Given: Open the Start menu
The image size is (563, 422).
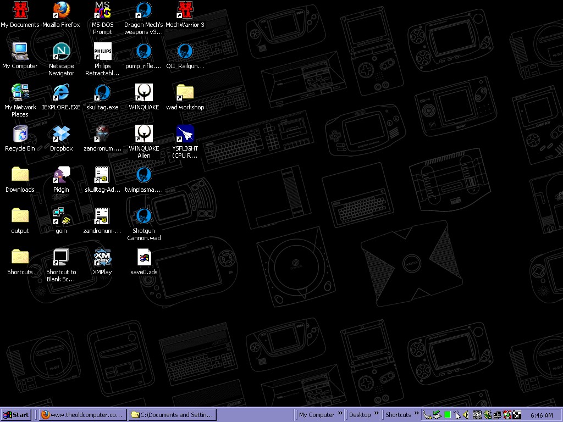Looking at the screenshot, I should pos(16,415).
